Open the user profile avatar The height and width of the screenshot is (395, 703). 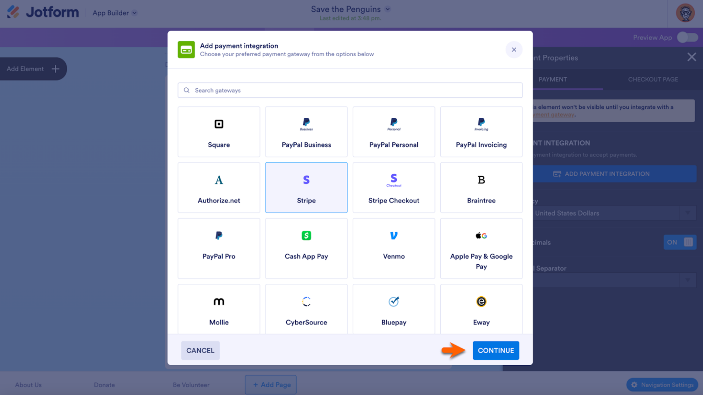pos(685,13)
